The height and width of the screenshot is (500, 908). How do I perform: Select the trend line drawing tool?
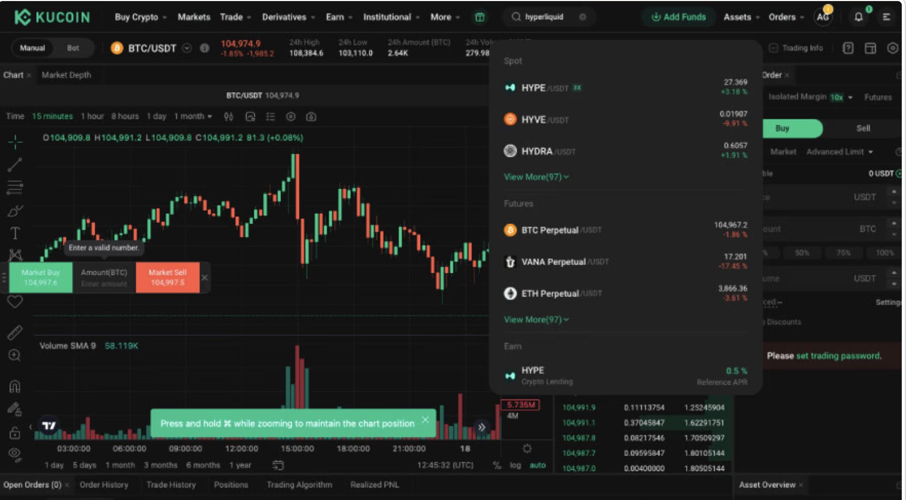15,165
